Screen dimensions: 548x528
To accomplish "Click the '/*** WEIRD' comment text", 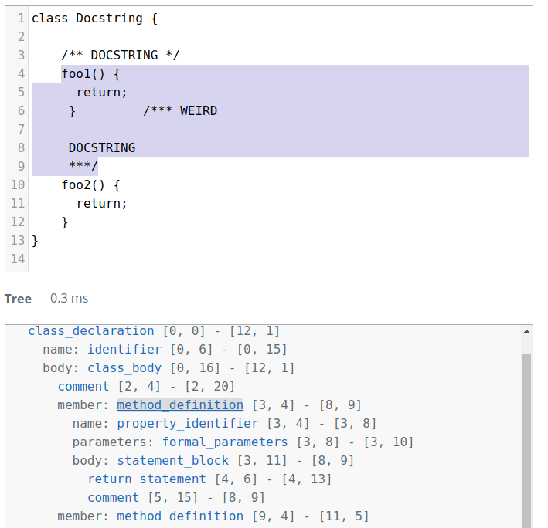I will 180,110.
